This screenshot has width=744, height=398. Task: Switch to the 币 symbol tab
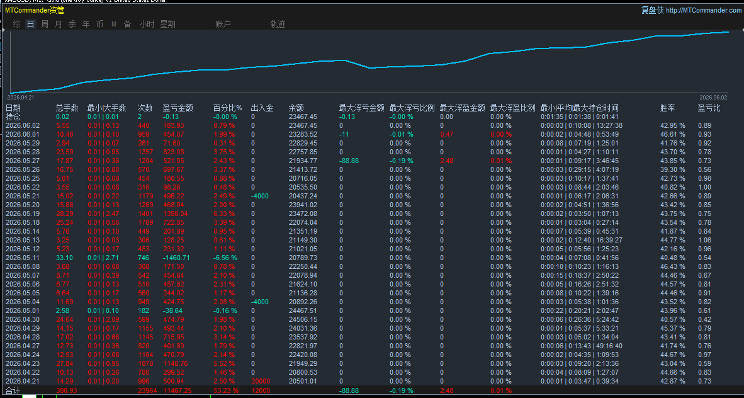[x=99, y=24]
